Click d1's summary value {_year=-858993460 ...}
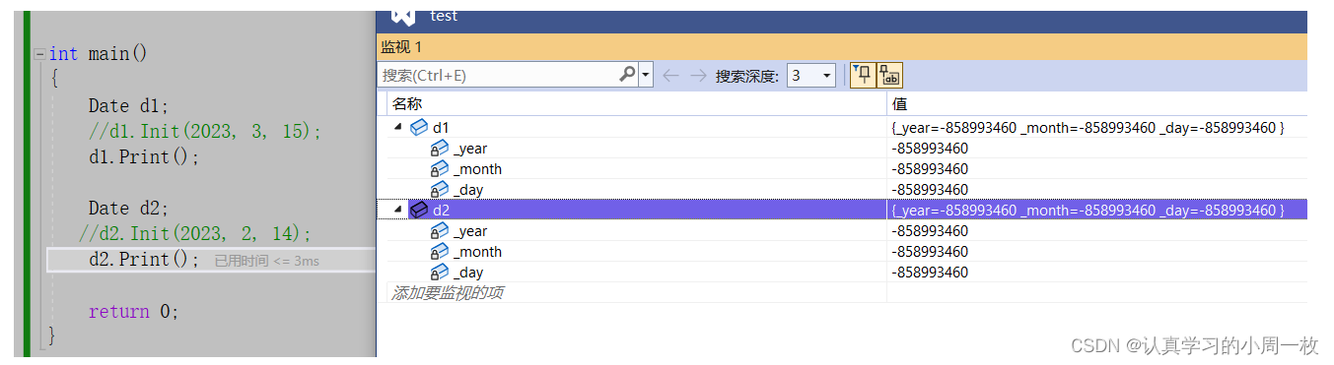 (x=1088, y=128)
